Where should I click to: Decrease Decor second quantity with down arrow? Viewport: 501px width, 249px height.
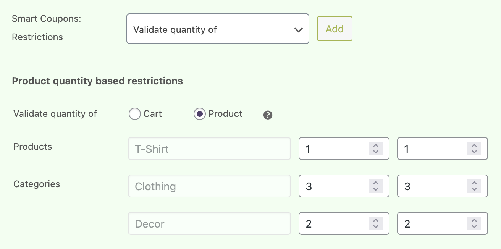coord(474,226)
